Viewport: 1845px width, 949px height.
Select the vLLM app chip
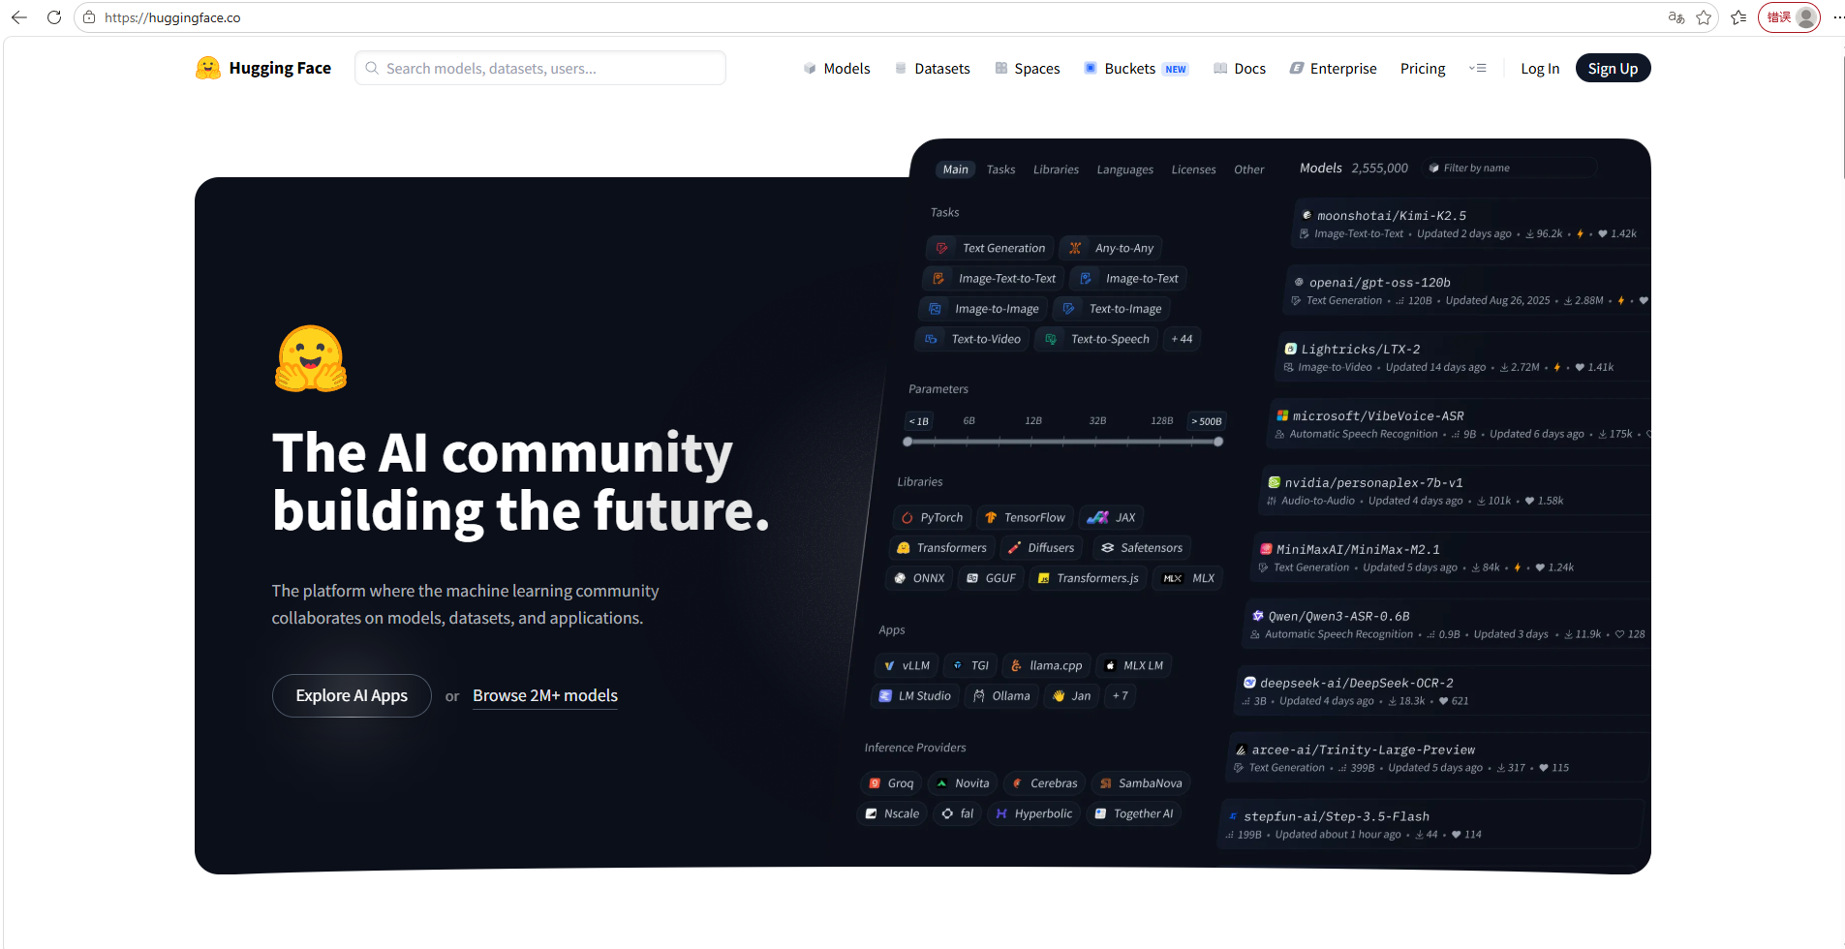[x=907, y=665]
